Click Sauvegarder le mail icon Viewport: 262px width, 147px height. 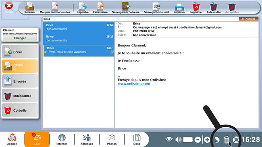(156, 8)
